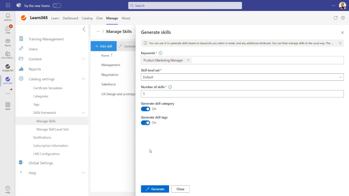Open Skill level set dropdown
This screenshot has height=196, width=349.
coord(242,77)
